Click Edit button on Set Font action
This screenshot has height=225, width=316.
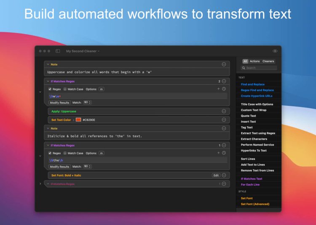216,175
